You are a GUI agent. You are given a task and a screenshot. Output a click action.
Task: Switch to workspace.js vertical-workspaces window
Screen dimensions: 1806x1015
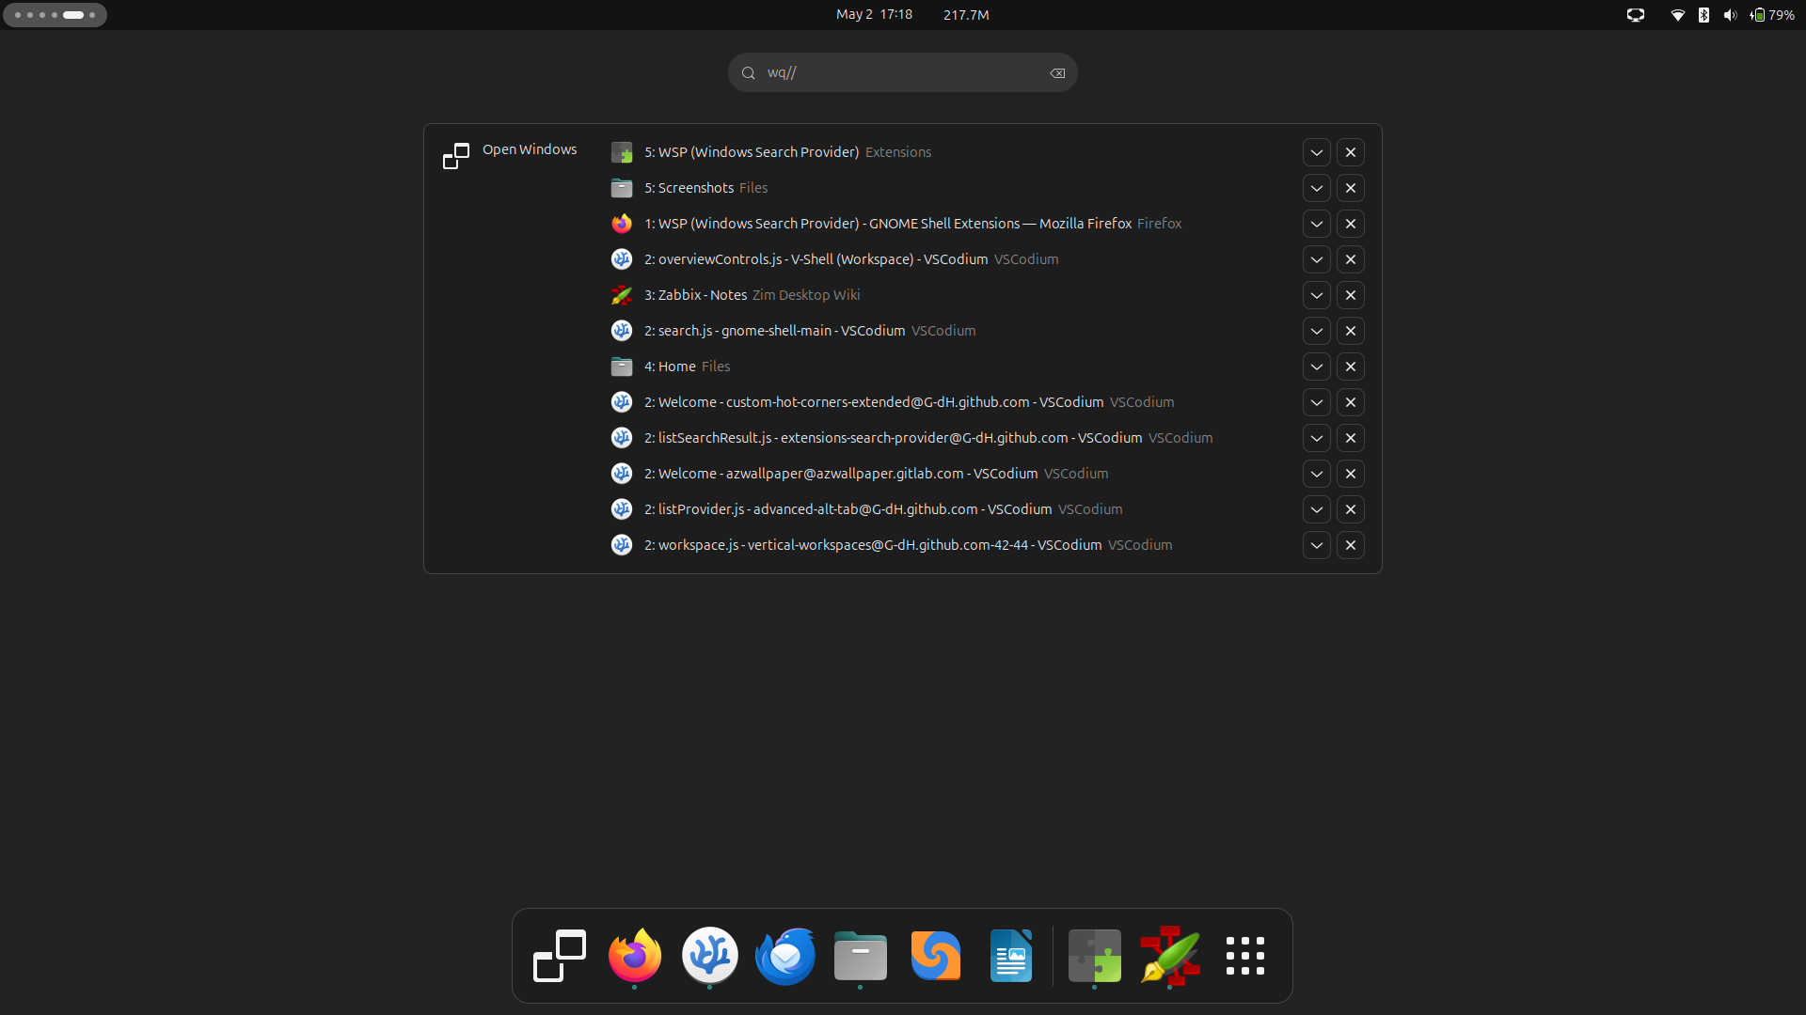(x=908, y=545)
